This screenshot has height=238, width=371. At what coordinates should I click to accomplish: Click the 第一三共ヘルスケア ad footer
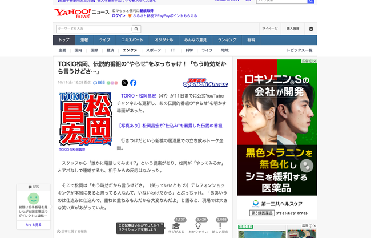[x=277, y=208]
